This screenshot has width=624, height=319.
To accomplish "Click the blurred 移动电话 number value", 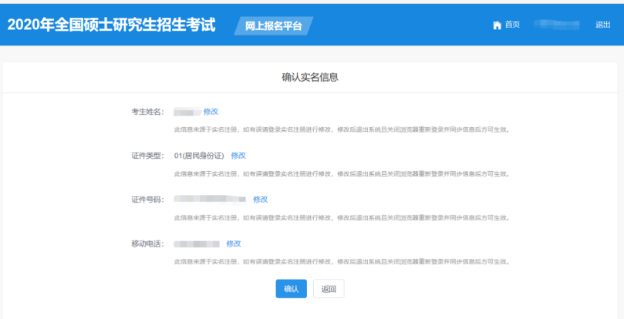I will point(196,243).
